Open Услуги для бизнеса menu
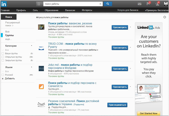The image size is (169, 116). point(128,10)
